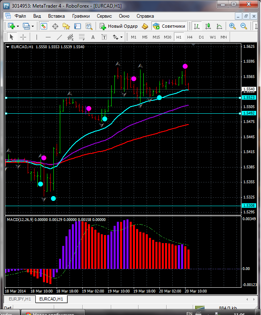
Task: Select the text label tool
Action: (x=93, y=37)
